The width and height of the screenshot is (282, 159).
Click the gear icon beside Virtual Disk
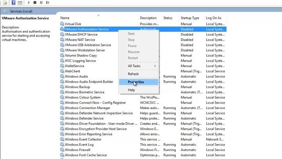point(62,23)
